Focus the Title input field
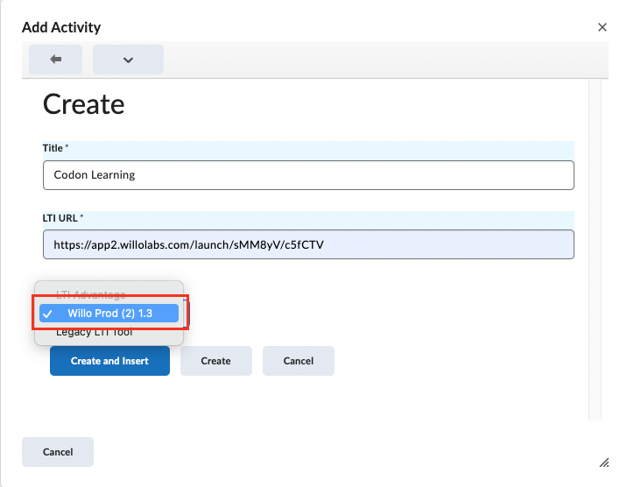This screenshot has height=487, width=627. 308,175
